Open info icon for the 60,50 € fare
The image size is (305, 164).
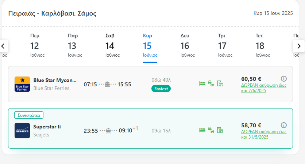pyautogui.click(x=284, y=79)
